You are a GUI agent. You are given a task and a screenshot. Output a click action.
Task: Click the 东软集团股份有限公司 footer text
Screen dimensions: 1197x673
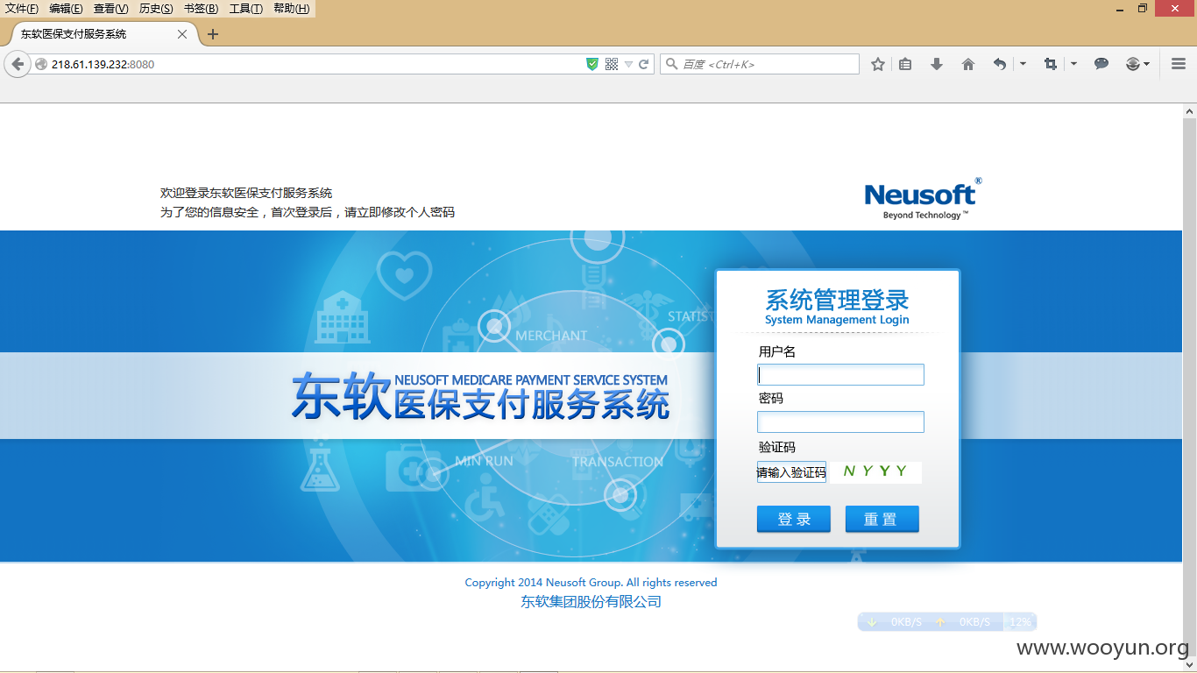pyautogui.click(x=591, y=602)
